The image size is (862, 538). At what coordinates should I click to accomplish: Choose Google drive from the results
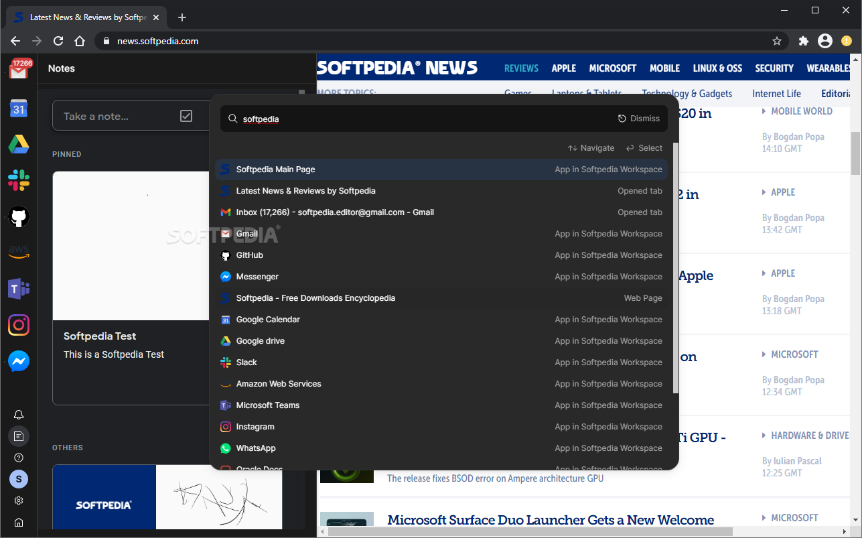tap(441, 341)
